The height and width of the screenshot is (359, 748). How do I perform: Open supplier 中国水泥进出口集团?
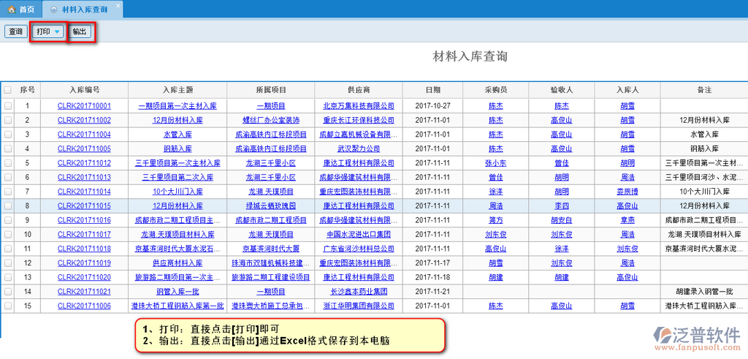[358, 234]
